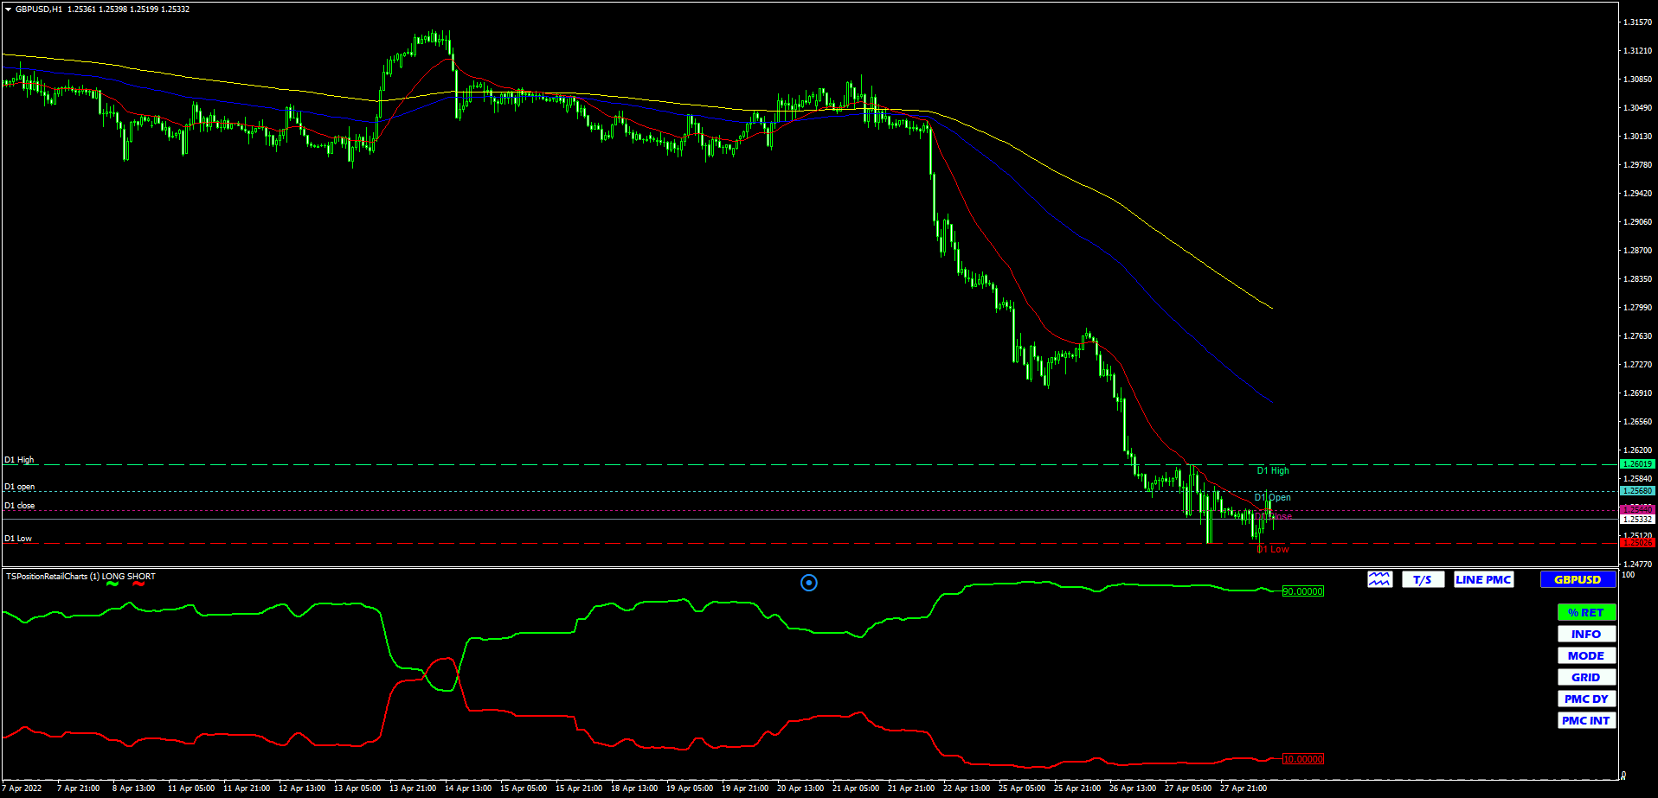Click the green LONG wave legend icon
This screenshot has height=798, width=1658.
[x=112, y=584]
